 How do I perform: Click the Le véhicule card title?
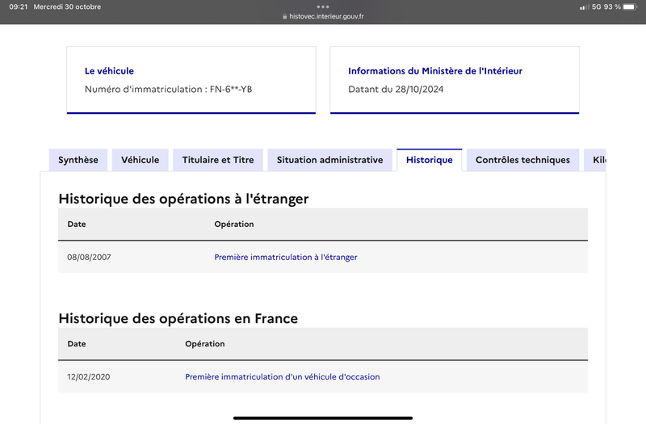point(109,71)
